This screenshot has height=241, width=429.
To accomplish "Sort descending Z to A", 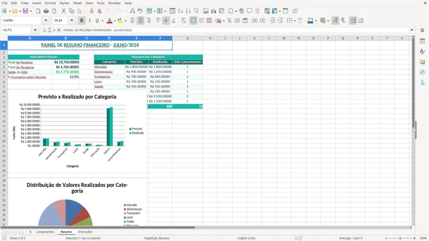I will coord(188,11).
